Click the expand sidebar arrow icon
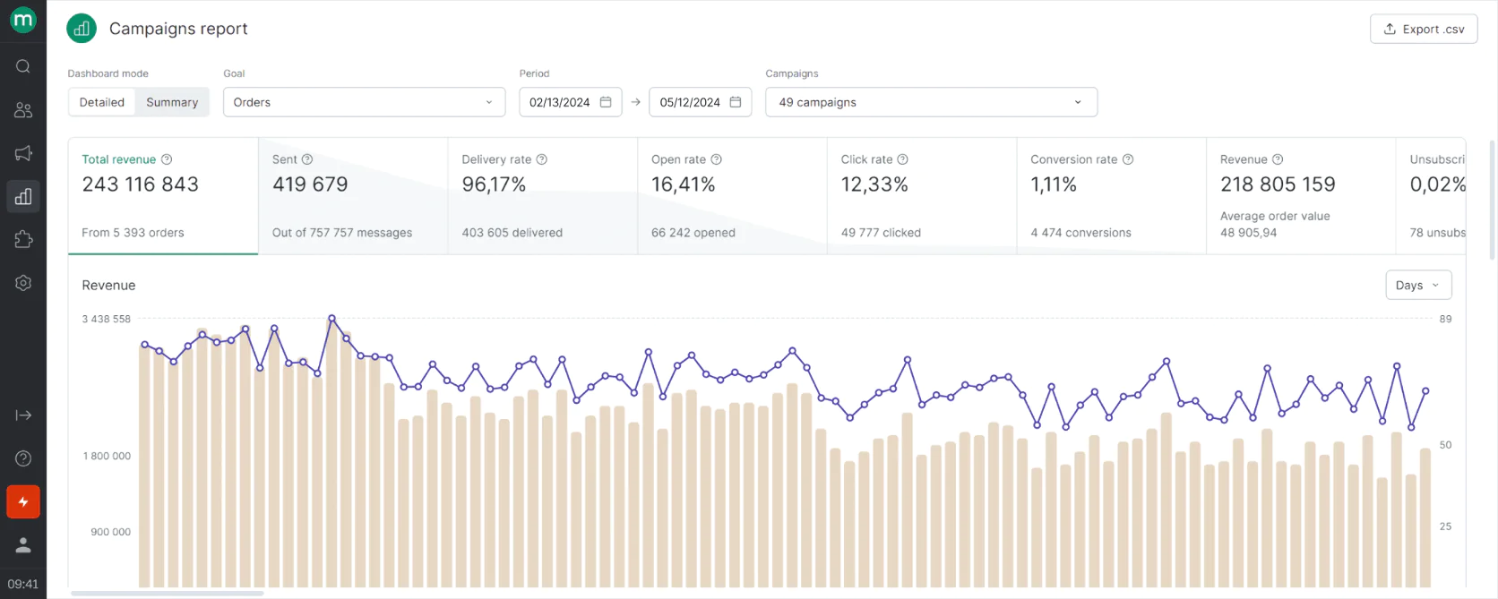This screenshot has width=1498, height=599. pos(23,415)
